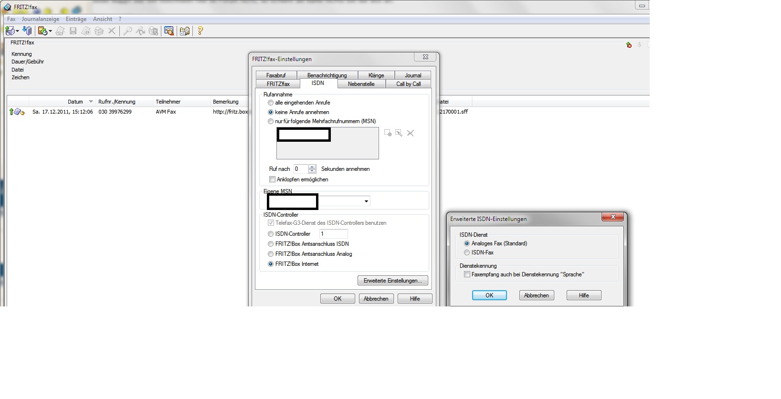Click the fax polling blue arrow icon
Screen dimensions: 781x399
[x=27, y=31]
